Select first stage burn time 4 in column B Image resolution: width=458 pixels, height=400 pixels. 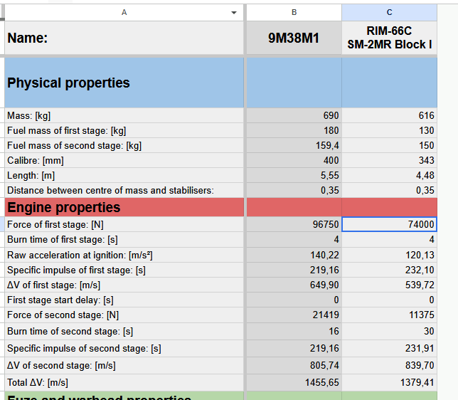pyautogui.click(x=294, y=239)
